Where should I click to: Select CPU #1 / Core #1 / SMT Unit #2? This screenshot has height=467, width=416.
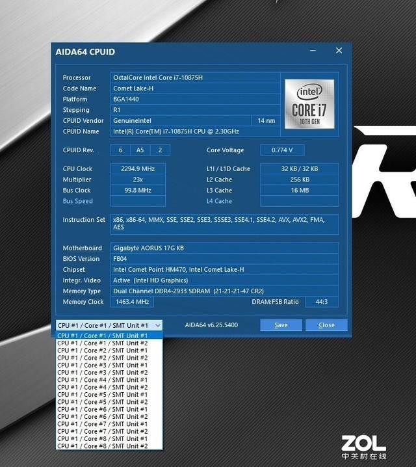[103, 343]
